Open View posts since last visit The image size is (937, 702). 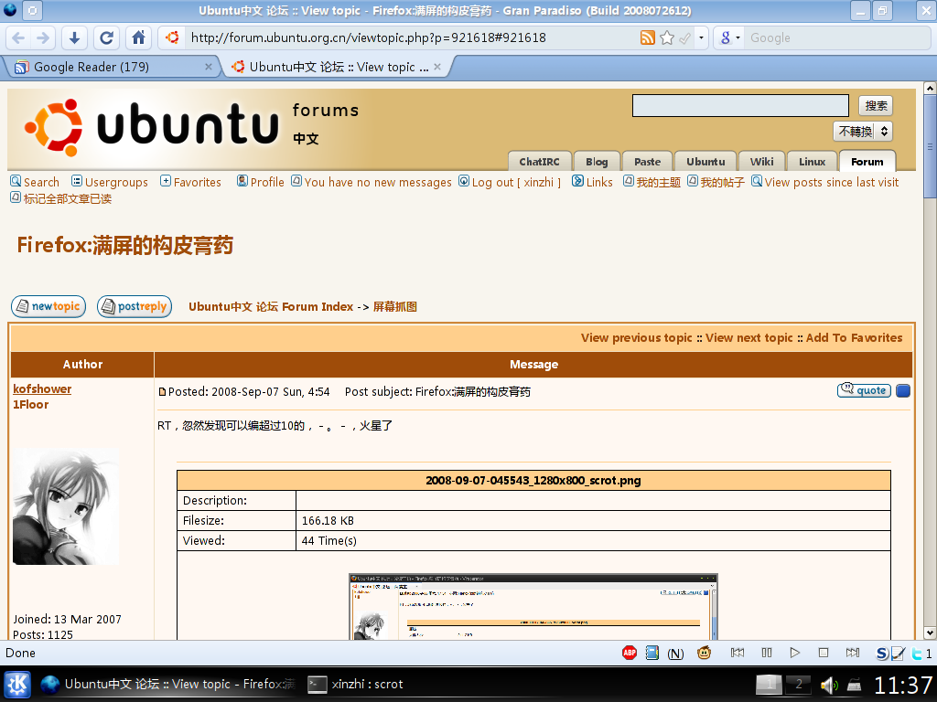[x=824, y=182]
